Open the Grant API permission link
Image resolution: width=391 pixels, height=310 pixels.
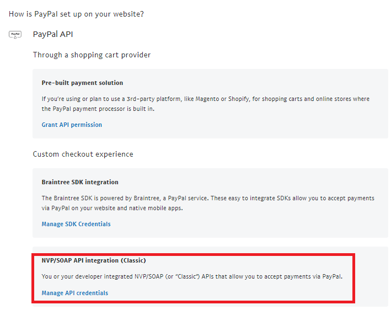(72, 125)
